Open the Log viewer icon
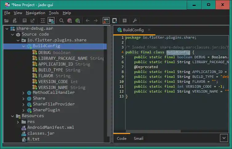The width and height of the screenshot is (232, 149). pos(125,21)
